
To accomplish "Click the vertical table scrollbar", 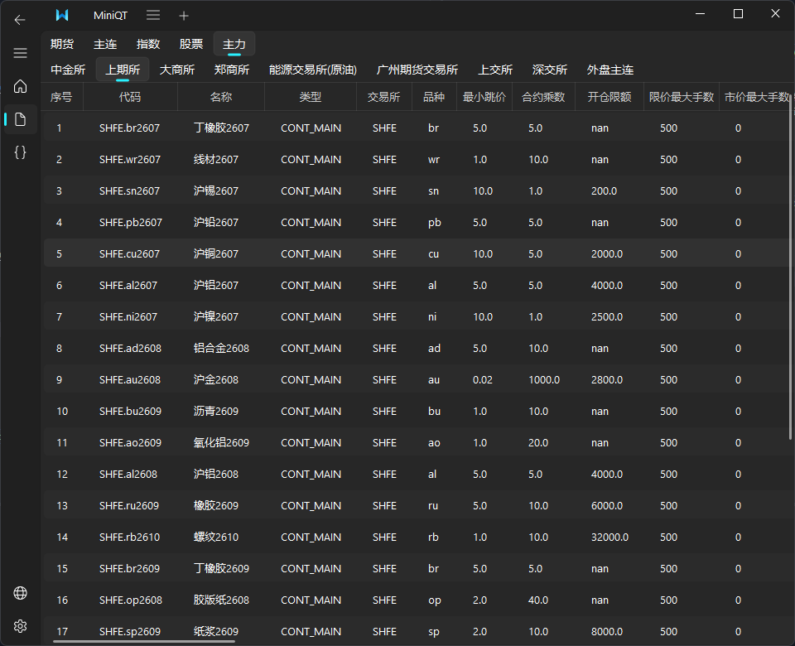I will click(x=790, y=266).
